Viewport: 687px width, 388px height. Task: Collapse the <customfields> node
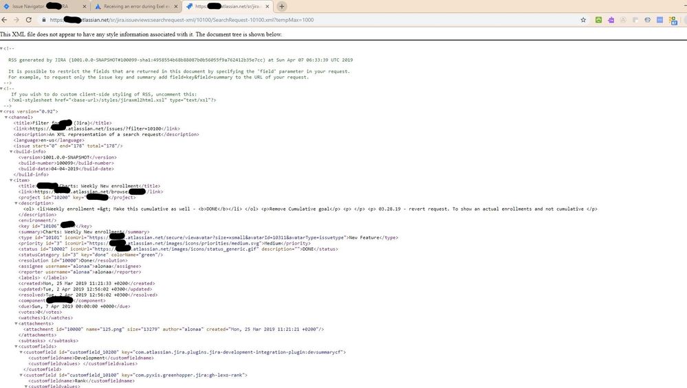coord(17,346)
